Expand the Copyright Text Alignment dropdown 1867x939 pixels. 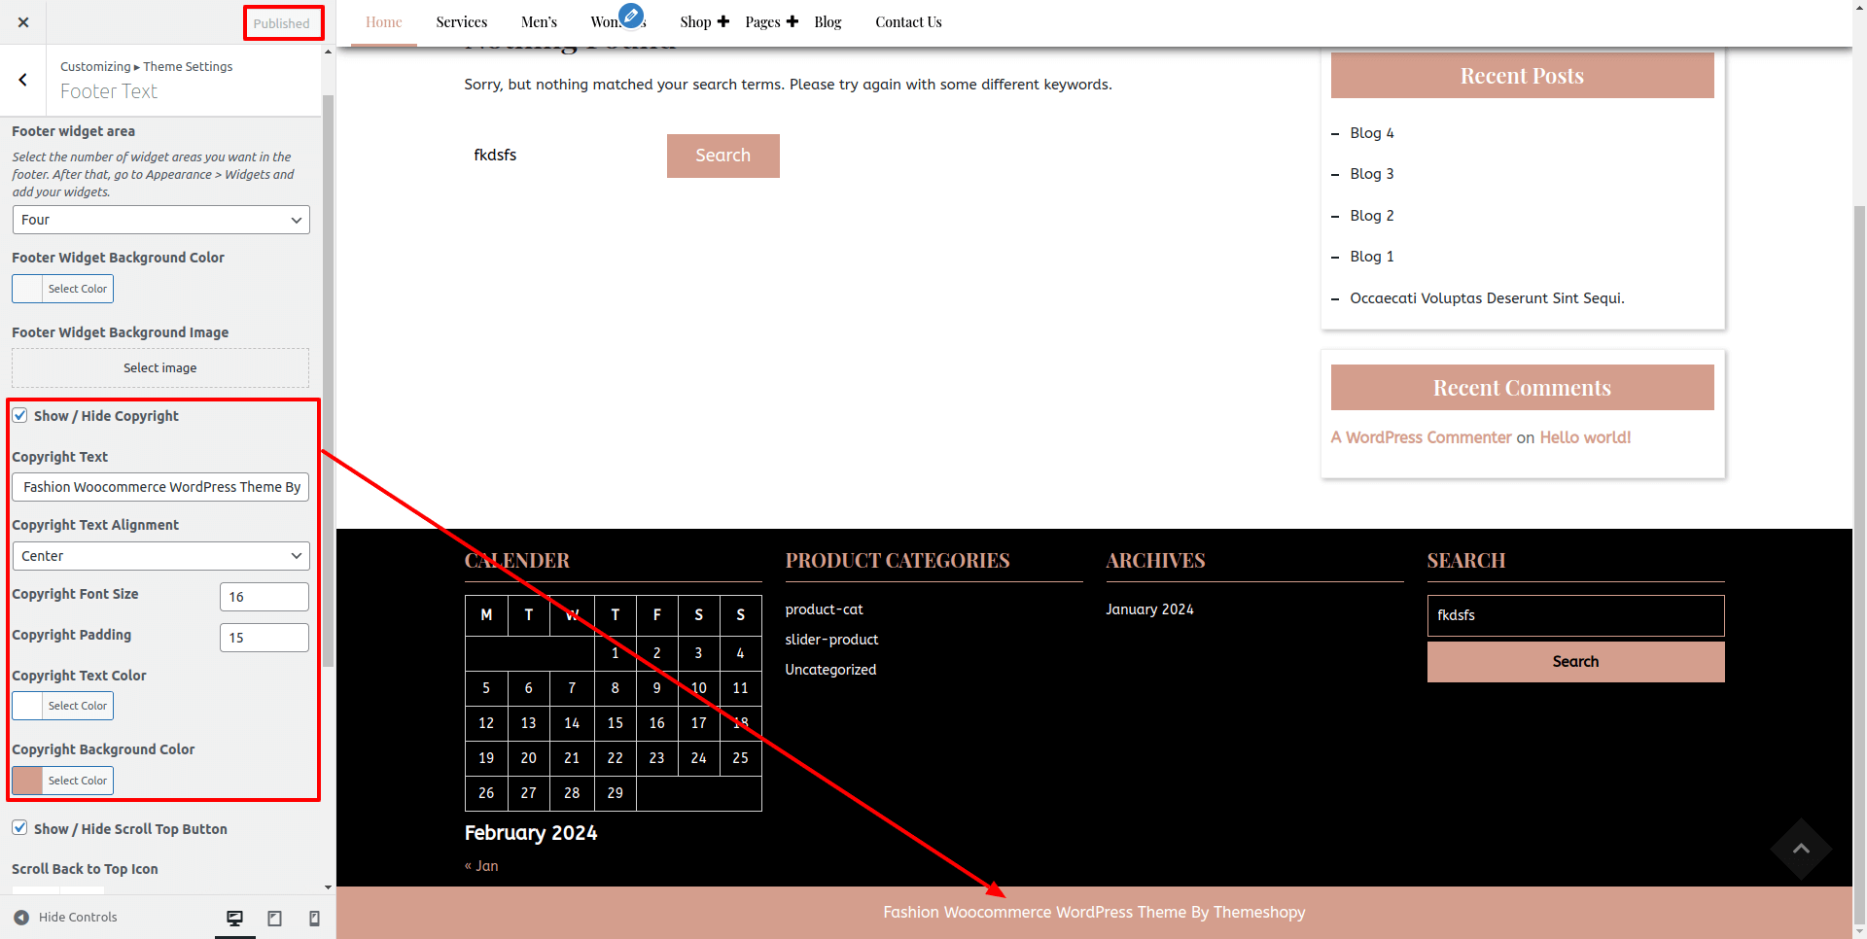click(x=160, y=556)
